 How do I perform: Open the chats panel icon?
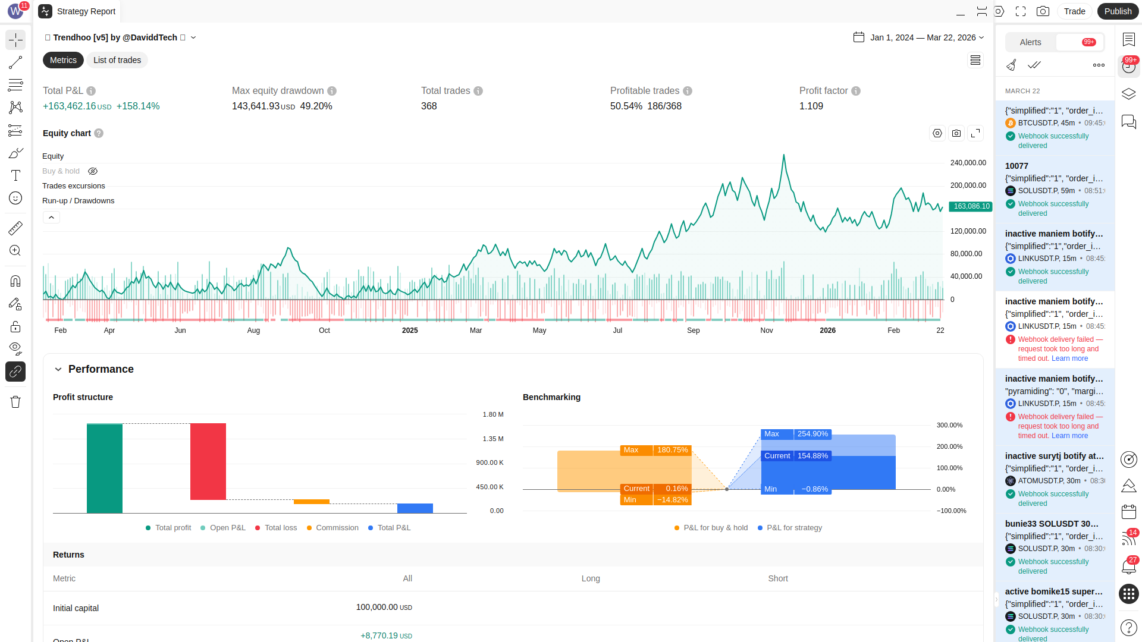[x=1129, y=121]
